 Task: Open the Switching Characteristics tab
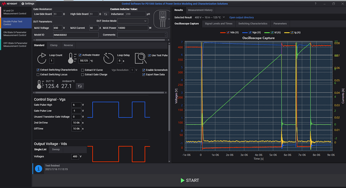(x=253, y=24)
